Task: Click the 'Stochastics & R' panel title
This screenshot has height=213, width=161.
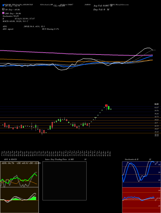Action: pyautogui.click(x=131, y=159)
